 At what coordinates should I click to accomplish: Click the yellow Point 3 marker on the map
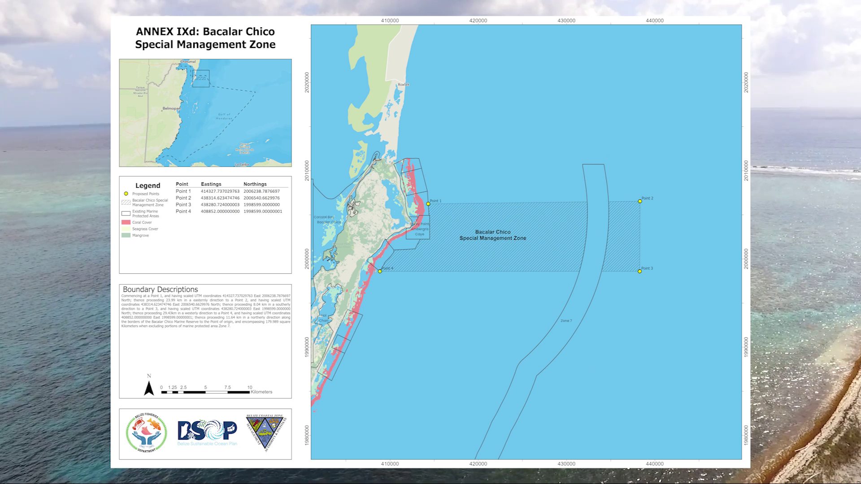(639, 271)
